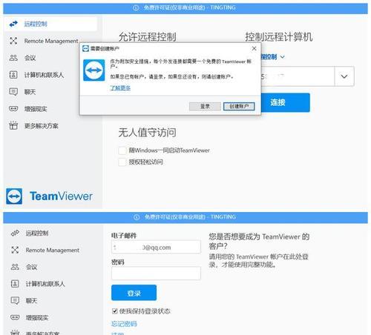Click the 密码 input field
Image resolution: width=371 pixels, height=335 pixels.
[x=156, y=273]
